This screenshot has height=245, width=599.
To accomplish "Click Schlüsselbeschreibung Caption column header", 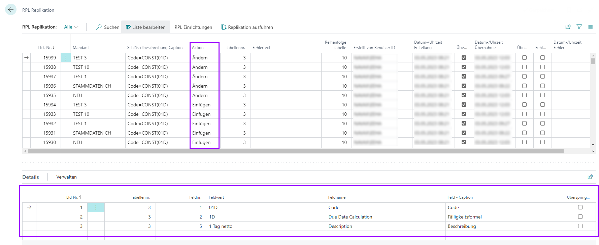I will (155, 48).
